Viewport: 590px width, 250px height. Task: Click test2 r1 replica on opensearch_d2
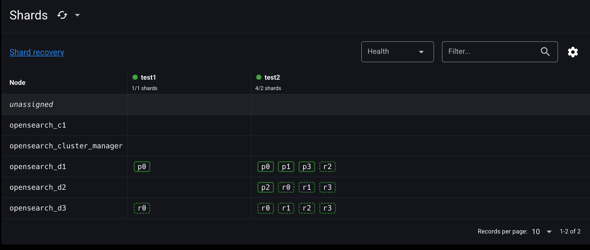coord(307,187)
